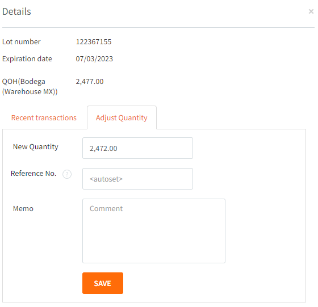This screenshot has height=307, width=318.
Task: Click the QOH value 2,477.00
Action: click(90, 82)
